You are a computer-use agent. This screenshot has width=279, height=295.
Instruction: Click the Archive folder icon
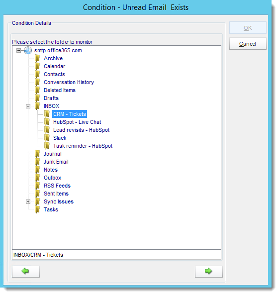[38, 58]
